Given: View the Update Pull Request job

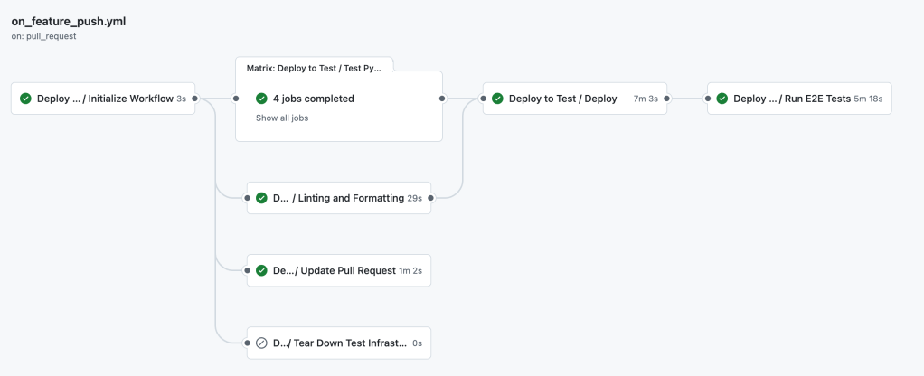Looking at the screenshot, I should pyautogui.click(x=335, y=270).
